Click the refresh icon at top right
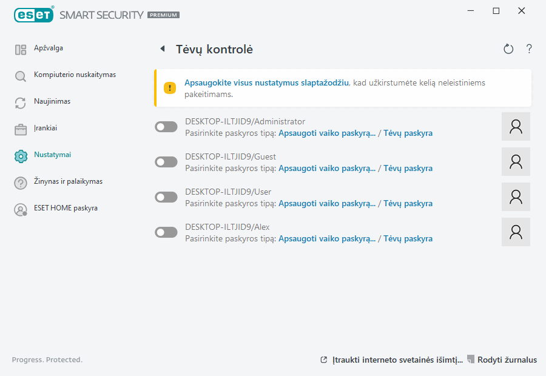546x376 pixels. (508, 49)
